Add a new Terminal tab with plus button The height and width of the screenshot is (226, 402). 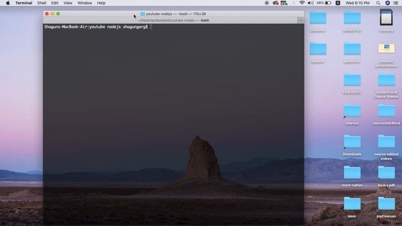[301, 20]
